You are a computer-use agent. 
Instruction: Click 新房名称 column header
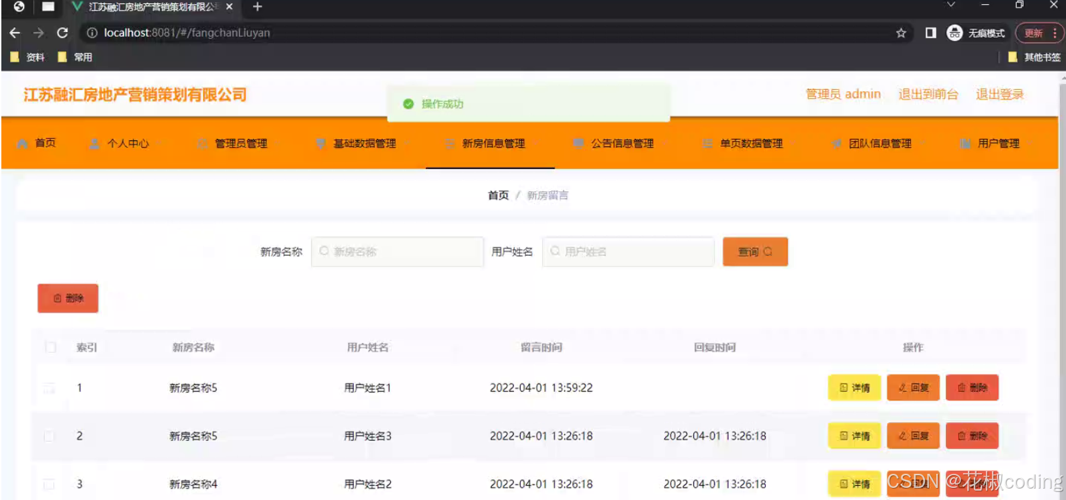pyautogui.click(x=193, y=347)
